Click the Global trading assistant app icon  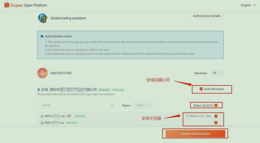(43, 18)
